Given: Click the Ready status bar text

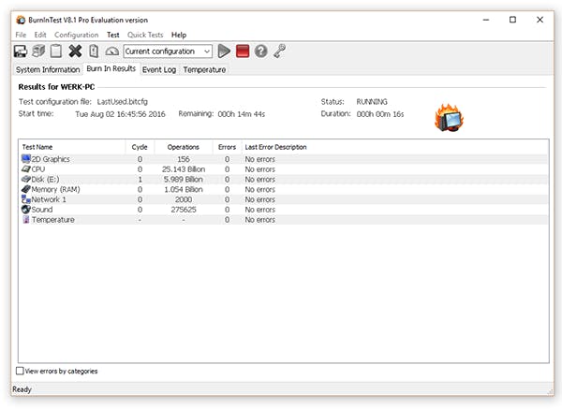Looking at the screenshot, I should pyautogui.click(x=22, y=389).
